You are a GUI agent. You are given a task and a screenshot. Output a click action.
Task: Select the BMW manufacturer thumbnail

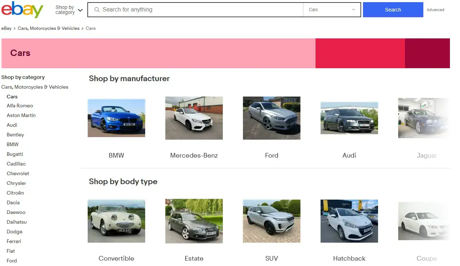coord(116,118)
